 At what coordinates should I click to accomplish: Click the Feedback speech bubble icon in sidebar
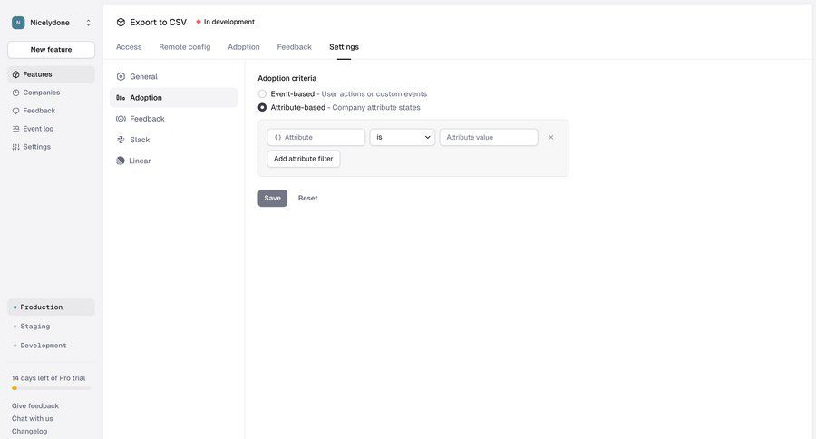pos(15,111)
